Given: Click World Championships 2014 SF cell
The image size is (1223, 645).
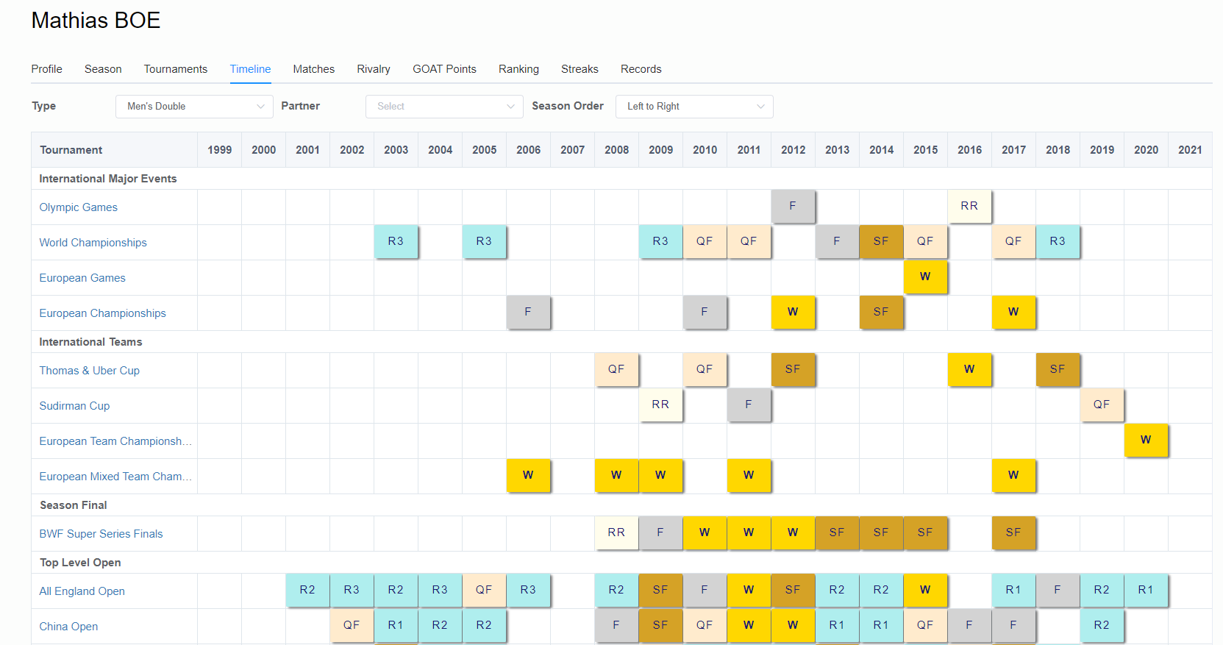Looking at the screenshot, I should pos(881,241).
